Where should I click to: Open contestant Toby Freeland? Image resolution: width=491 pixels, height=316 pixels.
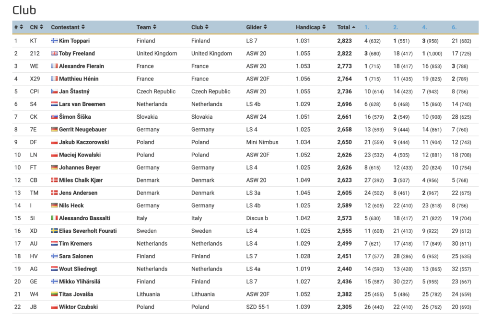[x=77, y=54]
